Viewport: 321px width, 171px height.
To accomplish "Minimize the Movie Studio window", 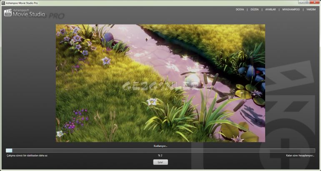I will (x=301, y=2).
